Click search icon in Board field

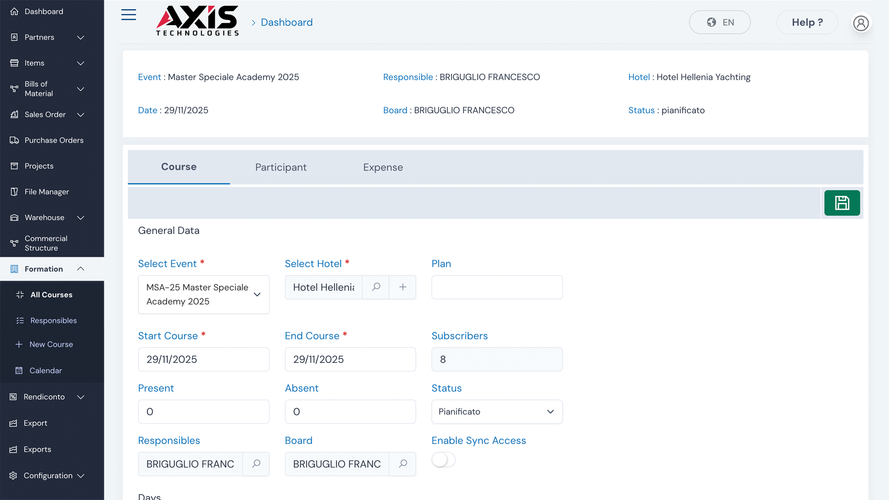403,464
